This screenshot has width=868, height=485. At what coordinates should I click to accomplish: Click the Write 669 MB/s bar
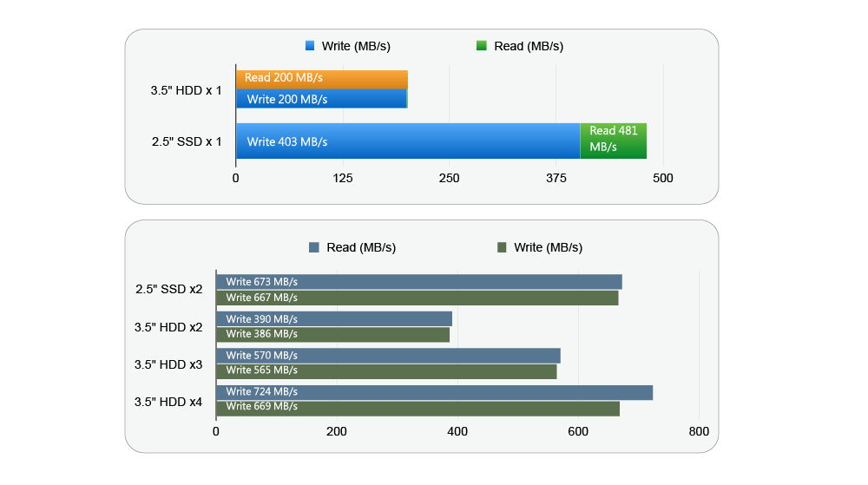[x=418, y=407]
